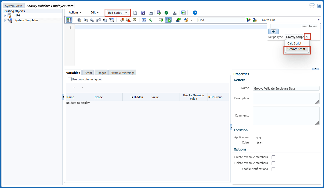Select the Groovy Validate Employee Data tab
324x188 pixels.
[x=50, y=6]
